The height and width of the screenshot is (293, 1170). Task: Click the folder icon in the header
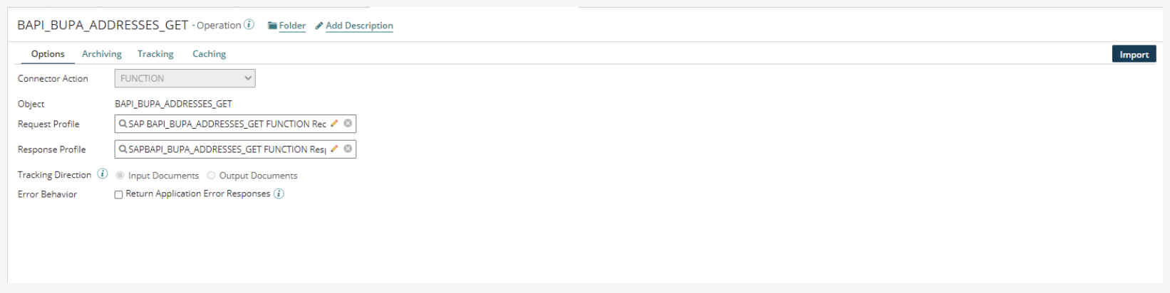pos(272,26)
